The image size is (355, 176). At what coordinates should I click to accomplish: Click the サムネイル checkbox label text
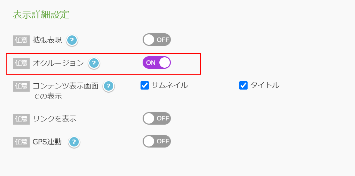click(169, 85)
